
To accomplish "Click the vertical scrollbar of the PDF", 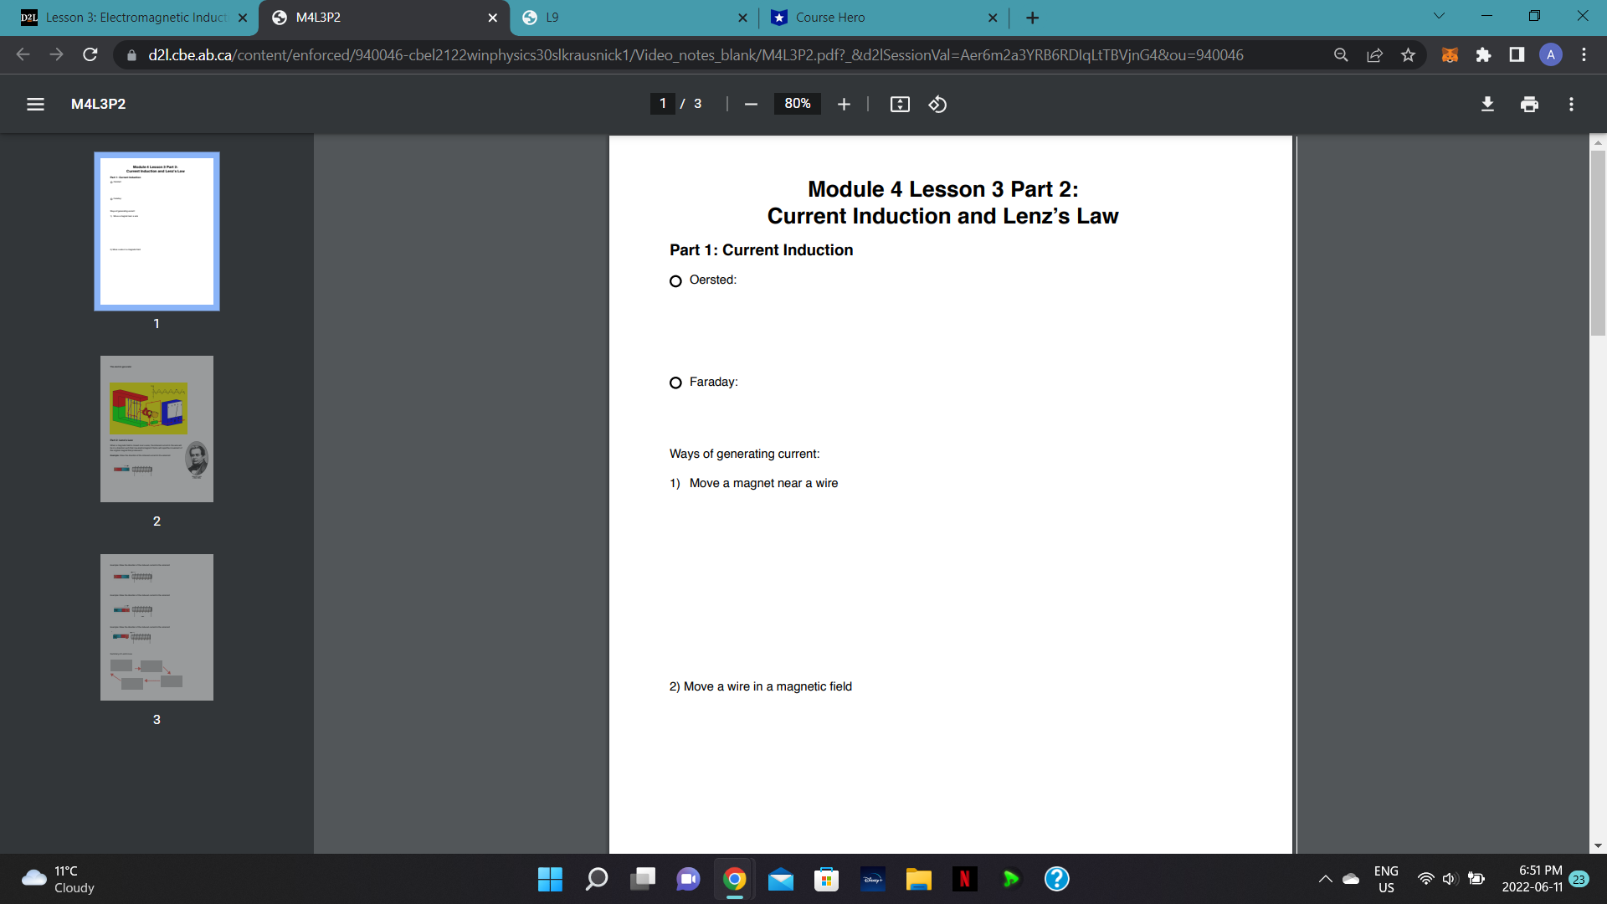I will pos(1598,243).
